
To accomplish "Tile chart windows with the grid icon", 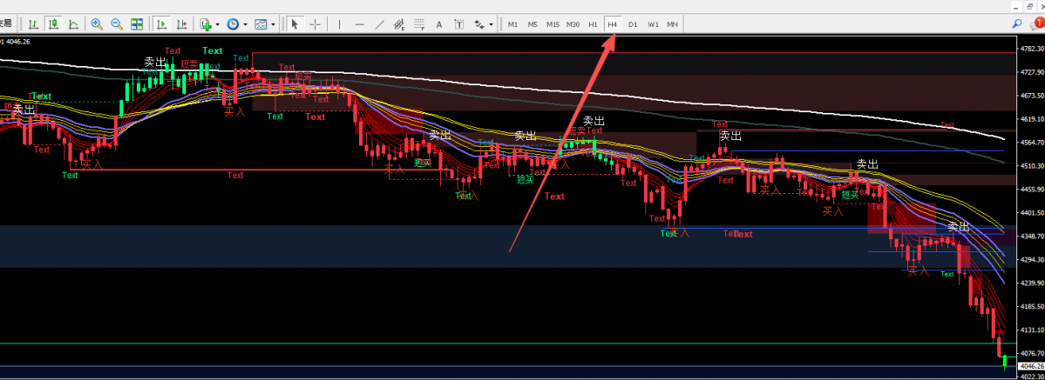I will [x=137, y=24].
